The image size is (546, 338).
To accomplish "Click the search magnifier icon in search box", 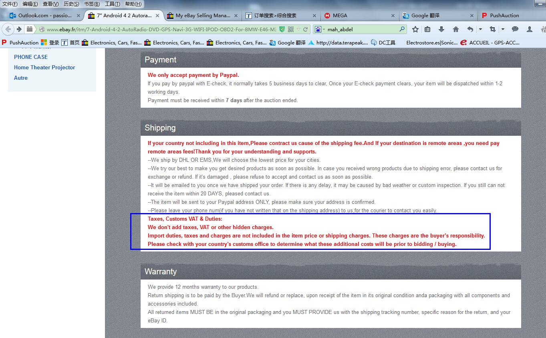I will click(402, 29).
